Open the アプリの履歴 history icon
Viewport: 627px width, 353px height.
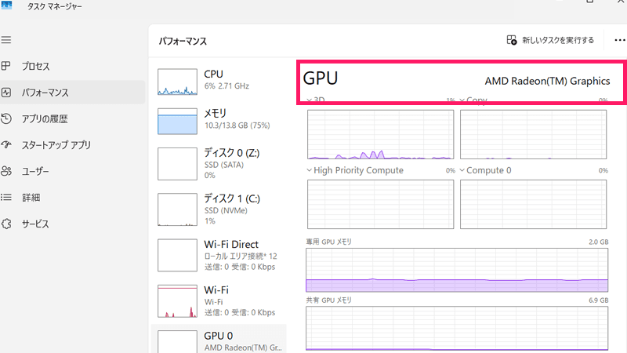coord(6,118)
